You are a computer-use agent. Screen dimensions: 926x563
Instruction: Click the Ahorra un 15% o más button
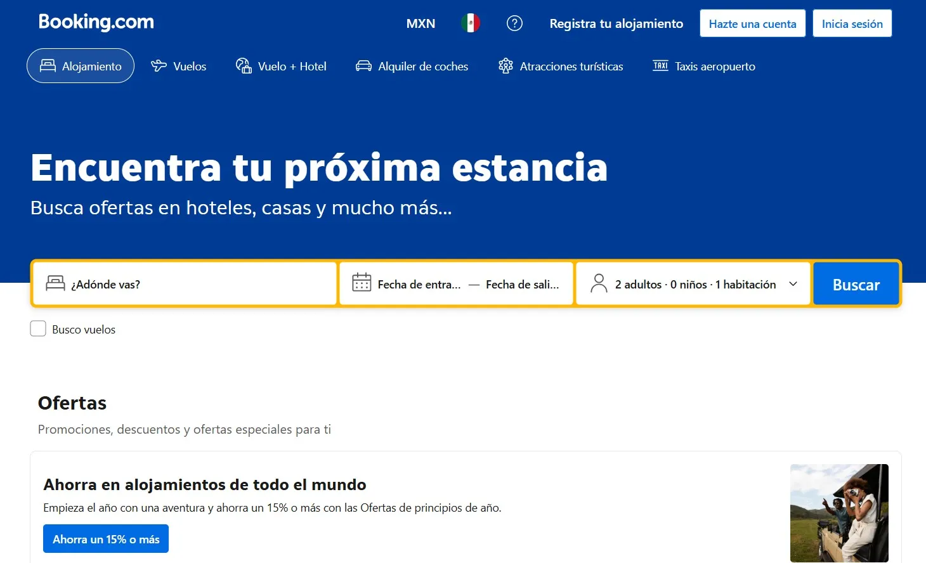coord(105,538)
